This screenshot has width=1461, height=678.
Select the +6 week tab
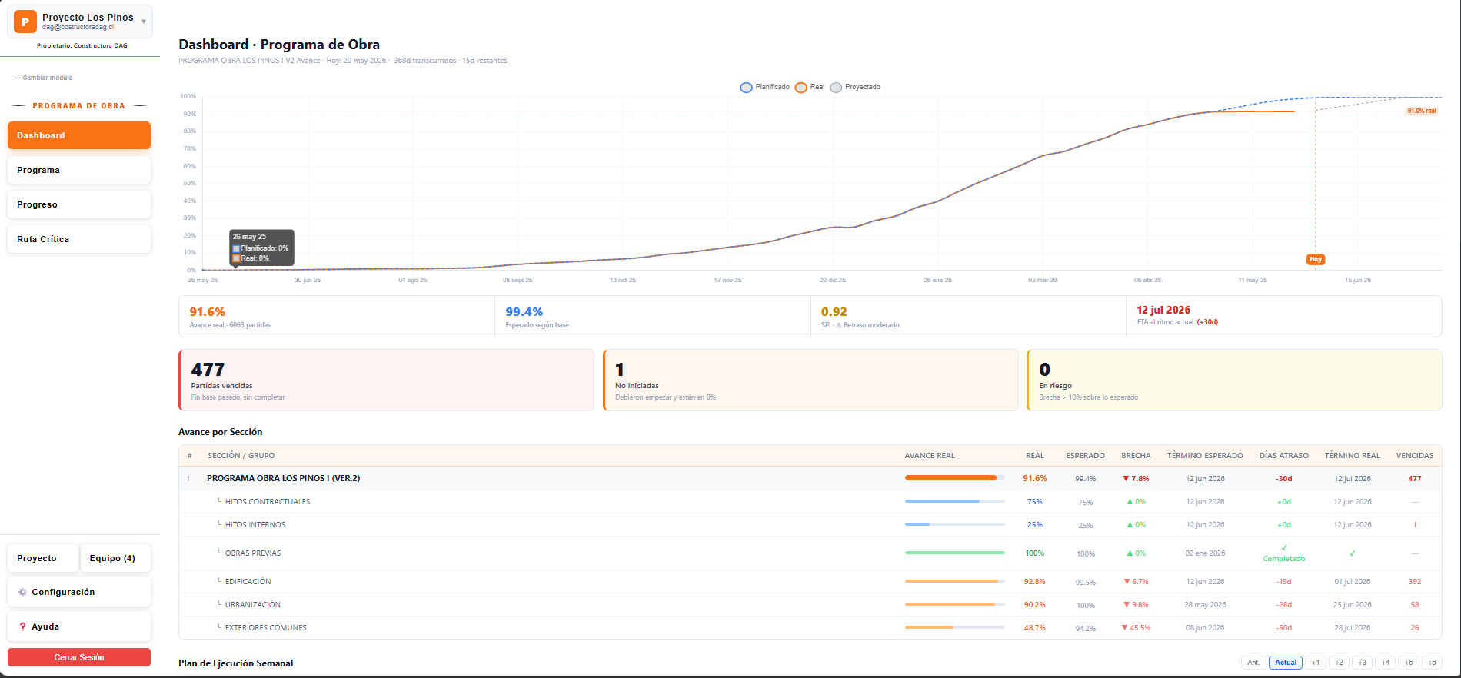click(x=1432, y=663)
